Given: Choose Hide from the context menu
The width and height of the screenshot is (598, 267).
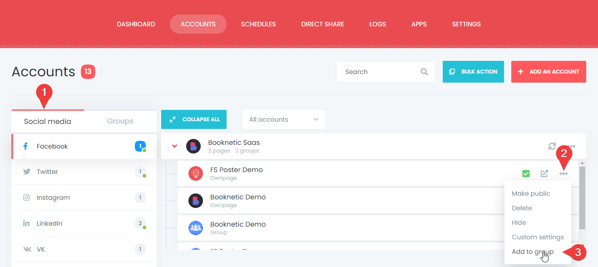Looking at the screenshot, I should (x=519, y=222).
